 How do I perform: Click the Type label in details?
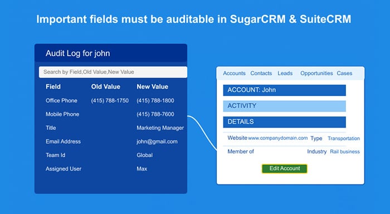(316, 138)
